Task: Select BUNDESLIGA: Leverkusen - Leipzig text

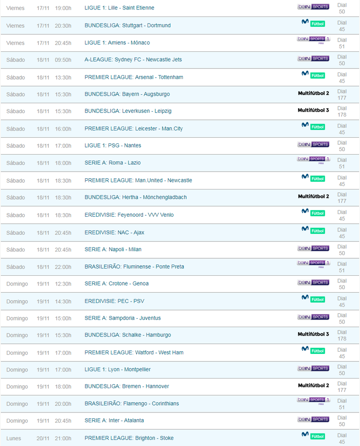Action: click(x=128, y=111)
